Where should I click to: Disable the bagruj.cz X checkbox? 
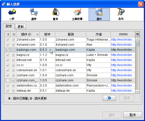tap(8, 55)
